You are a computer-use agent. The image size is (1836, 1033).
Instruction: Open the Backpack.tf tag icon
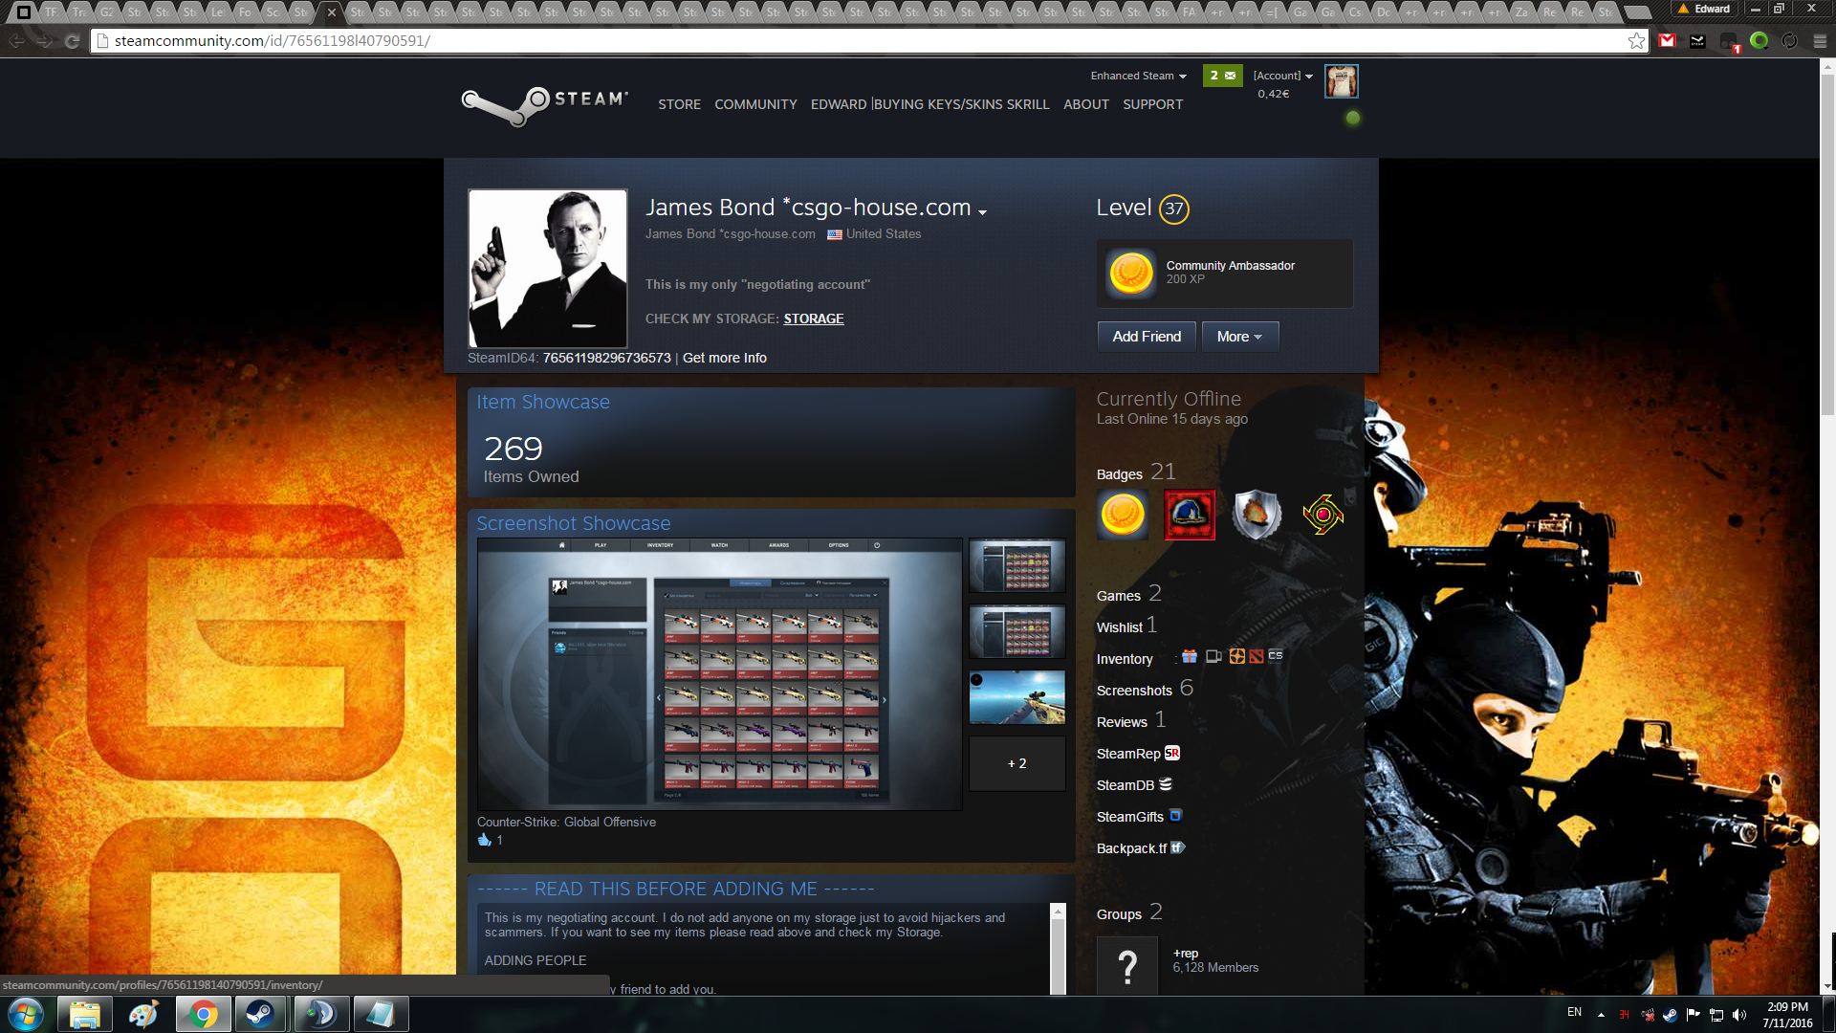click(x=1177, y=847)
